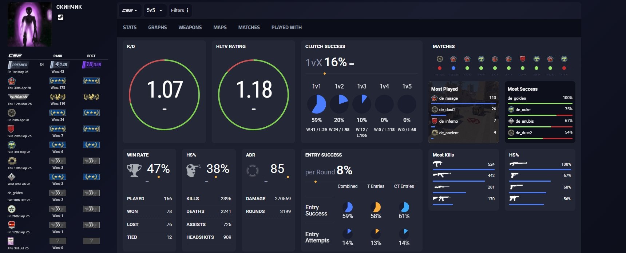This screenshot has width=626, height=253.
Task: Open the MAPS tab
Action: click(x=220, y=27)
